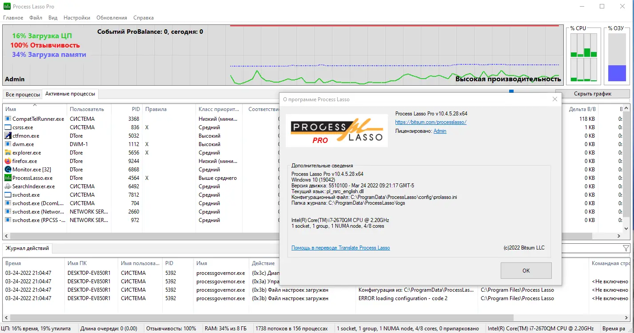The height and width of the screenshot is (333, 634).
Task: Click the Скрыть график button
Action: [x=593, y=94]
